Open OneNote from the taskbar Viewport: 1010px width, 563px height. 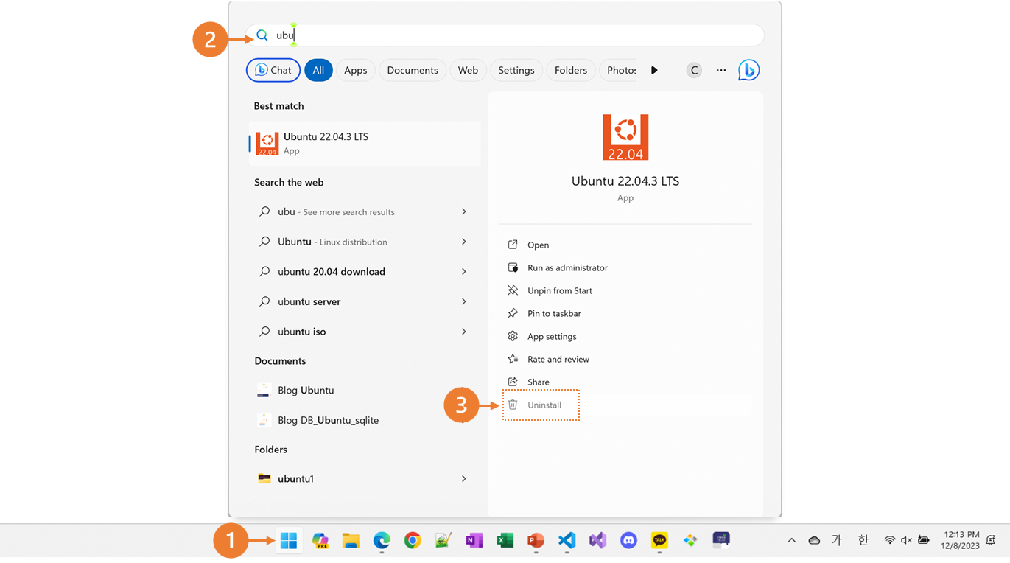pyautogui.click(x=474, y=540)
